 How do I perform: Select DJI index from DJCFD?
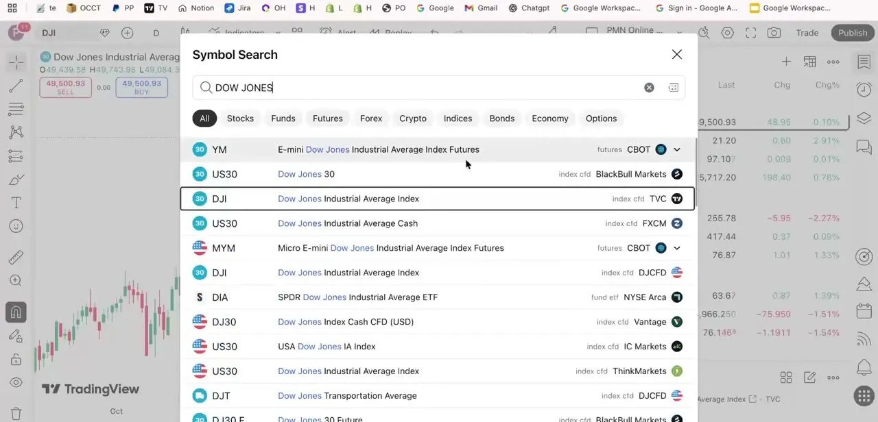(438, 273)
